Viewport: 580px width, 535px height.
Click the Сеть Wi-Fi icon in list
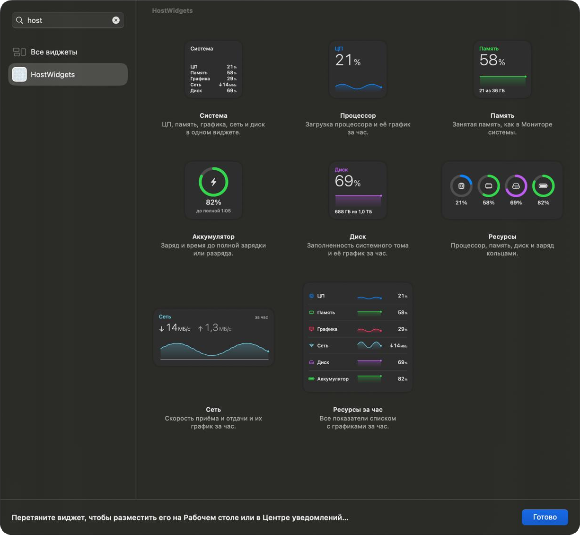tap(311, 345)
